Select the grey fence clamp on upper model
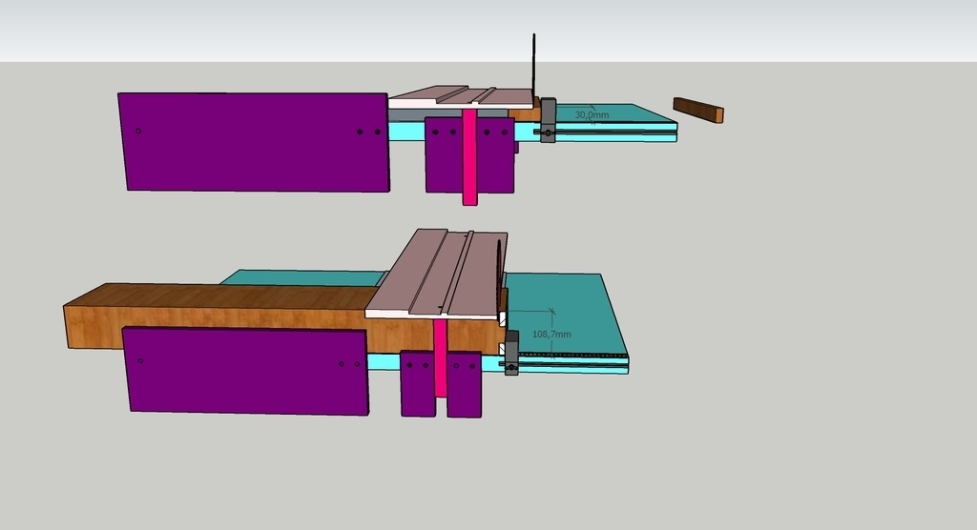The height and width of the screenshot is (530, 977). (x=548, y=120)
